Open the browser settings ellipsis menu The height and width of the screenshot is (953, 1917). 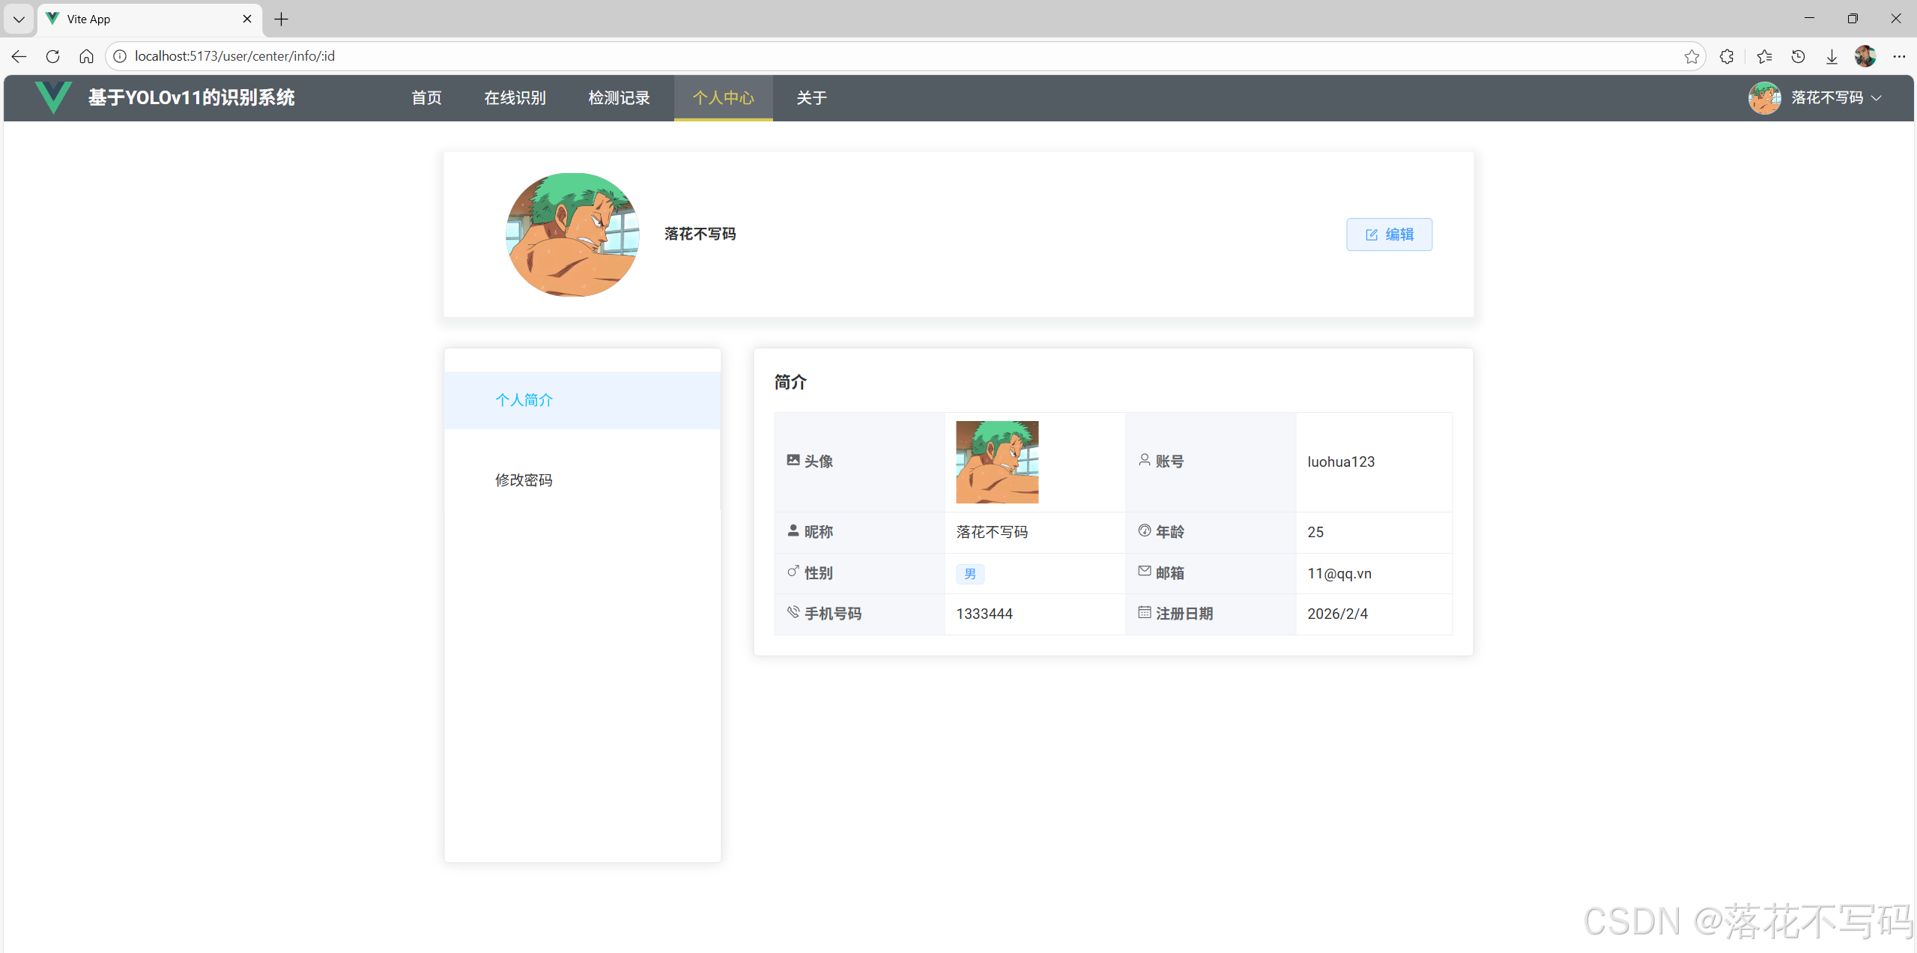(1900, 56)
